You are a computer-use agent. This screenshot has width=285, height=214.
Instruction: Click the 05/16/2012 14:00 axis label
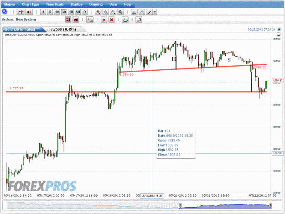(x=18, y=195)
